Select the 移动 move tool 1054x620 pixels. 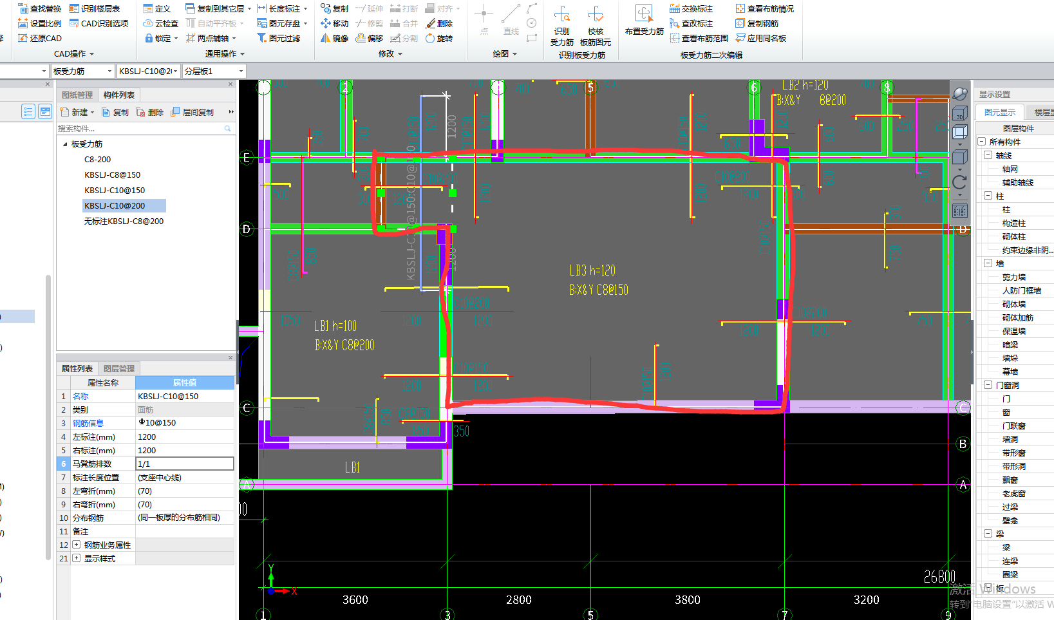point(335,23)
